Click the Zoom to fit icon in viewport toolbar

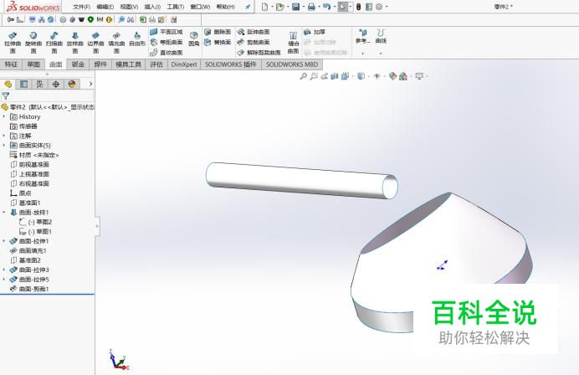(303, 76)
